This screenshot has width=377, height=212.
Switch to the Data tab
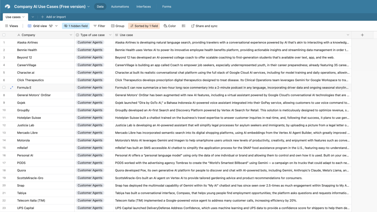(100, 6)
